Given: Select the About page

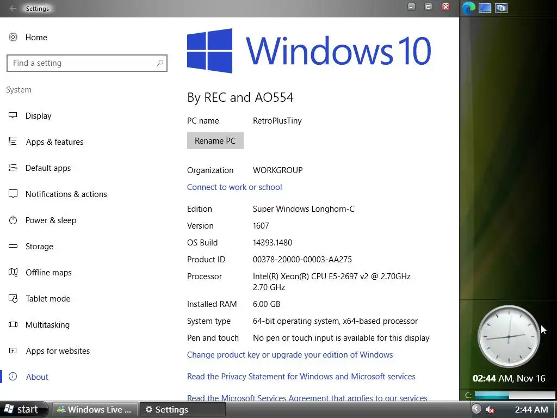Looking at the screenshot, I should click(37, 377).
